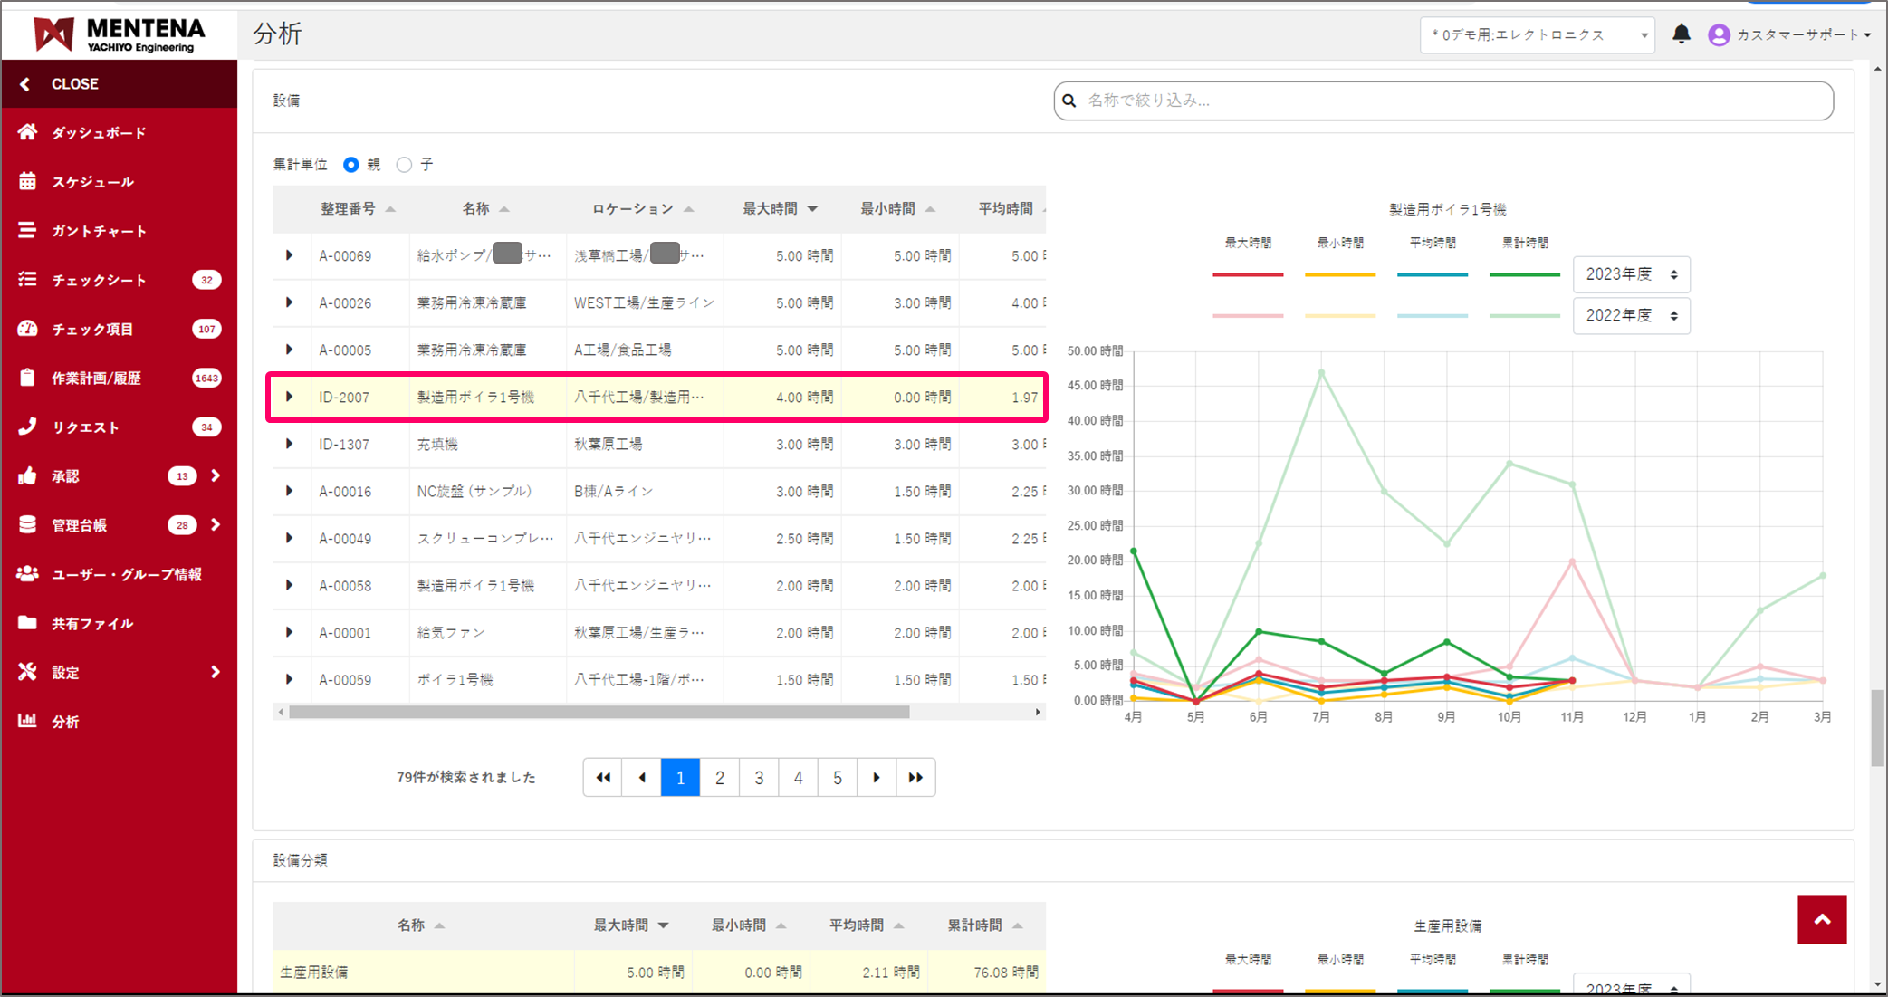Open the 設定 settings menu item
The image size is (1888, 997).
[x=65, y=672]
